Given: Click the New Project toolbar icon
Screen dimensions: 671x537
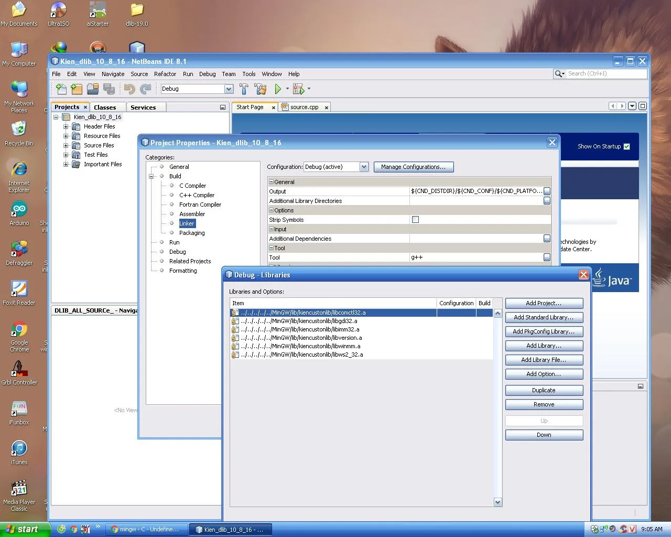Looking at the screenshot, I should 77,89.
